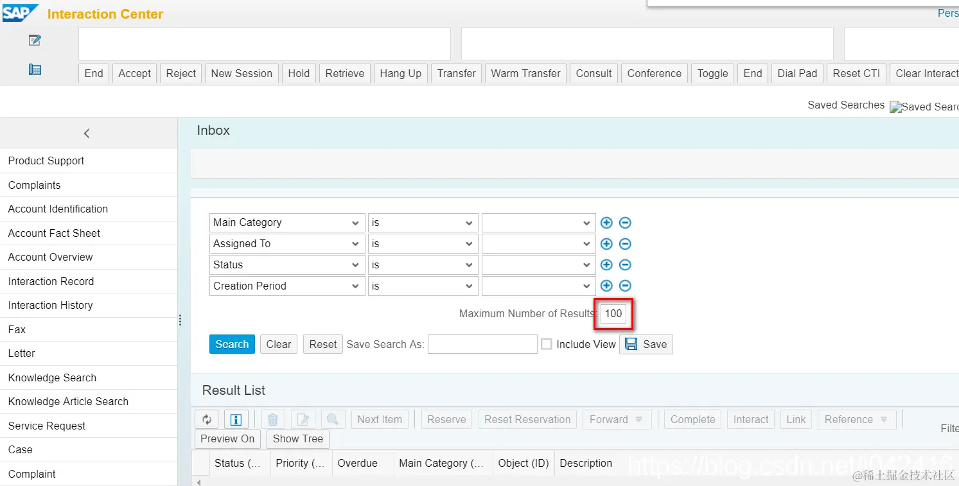
Task: Remove the Creation Period criteria row
Action: click(x=625, y=286)
